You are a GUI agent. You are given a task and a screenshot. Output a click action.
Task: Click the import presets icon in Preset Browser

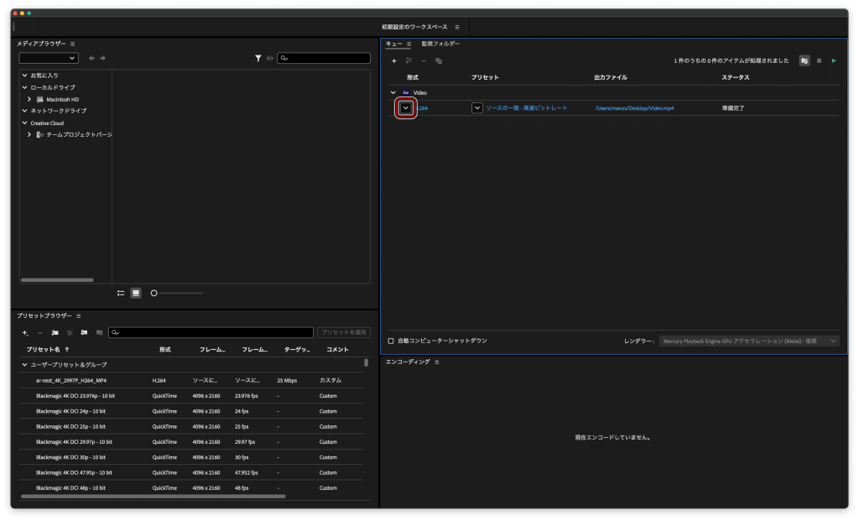[x=84, y=332]
